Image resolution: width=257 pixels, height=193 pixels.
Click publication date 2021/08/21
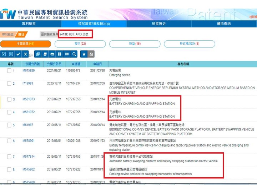[x=54, y=70]
